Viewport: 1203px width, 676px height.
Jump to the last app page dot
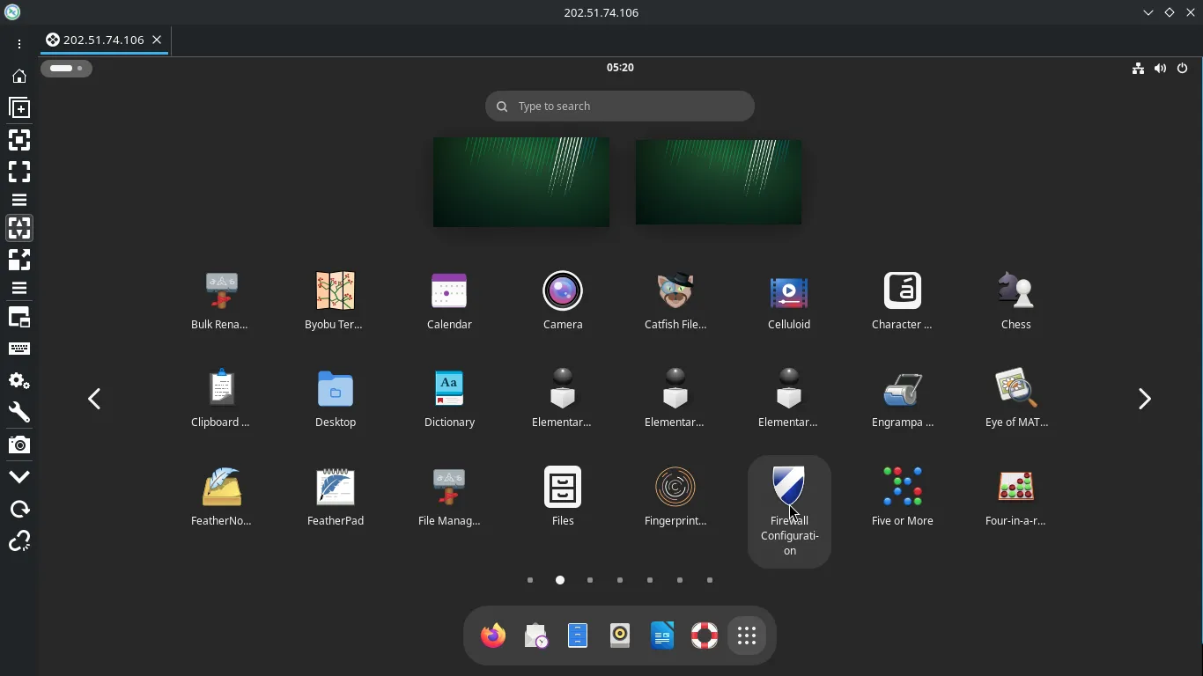(x=710, y=580)
